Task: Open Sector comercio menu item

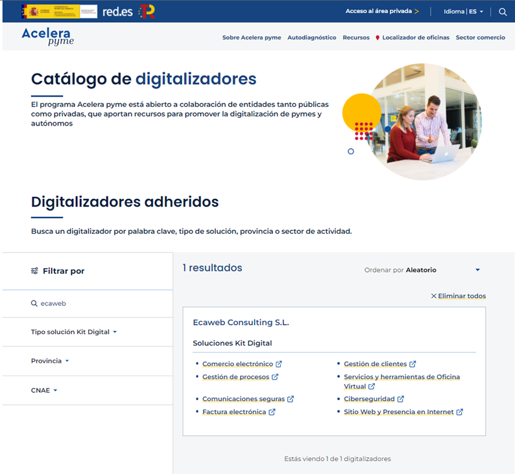Action: [480, 38]
